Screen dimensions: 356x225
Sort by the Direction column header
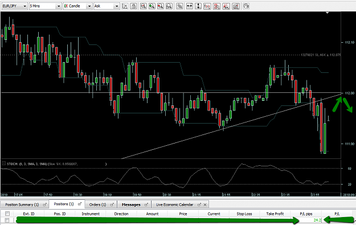tap(121, 214)
